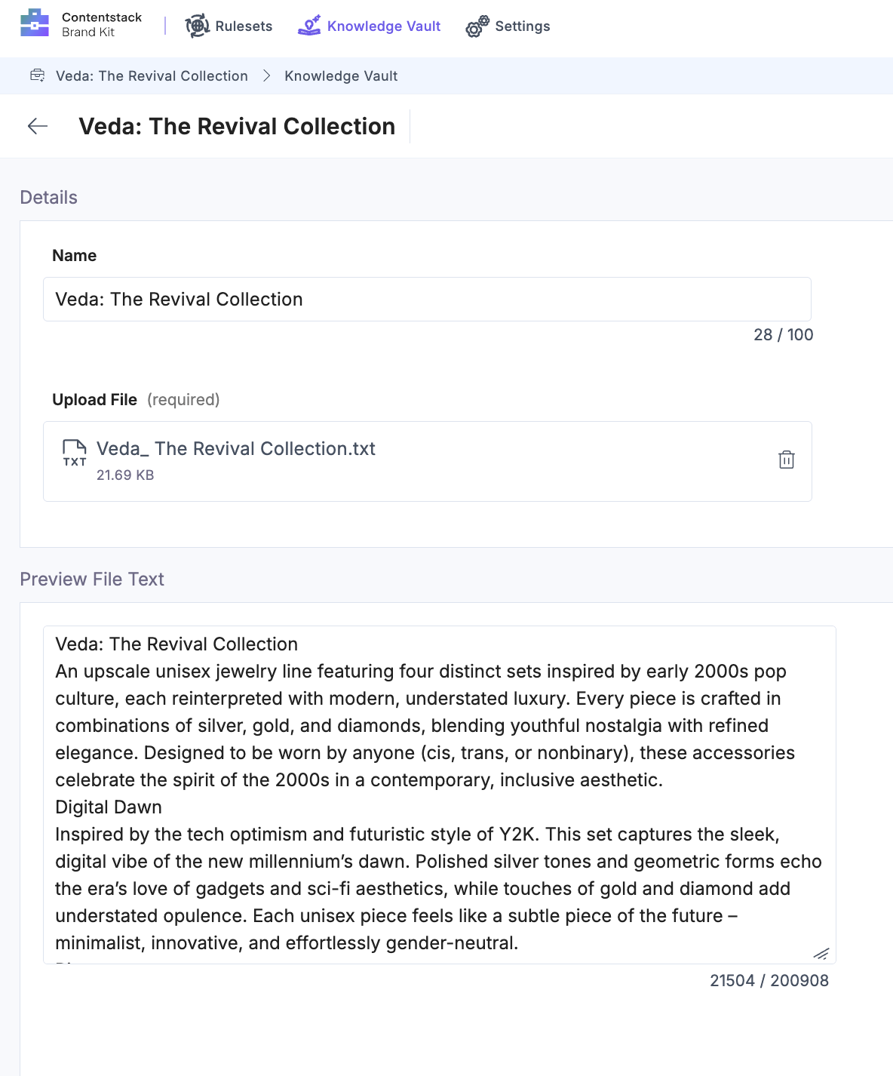Switch to the Settings section

(x=522, y=26)
